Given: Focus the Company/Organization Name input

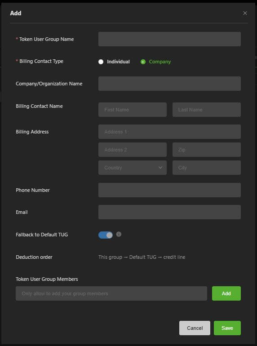Looking at the screenshot, I should 169,84.
